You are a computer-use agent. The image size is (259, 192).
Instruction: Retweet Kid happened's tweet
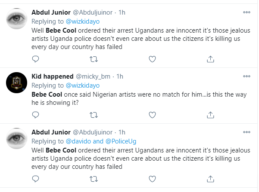click(x=94, y=114)
